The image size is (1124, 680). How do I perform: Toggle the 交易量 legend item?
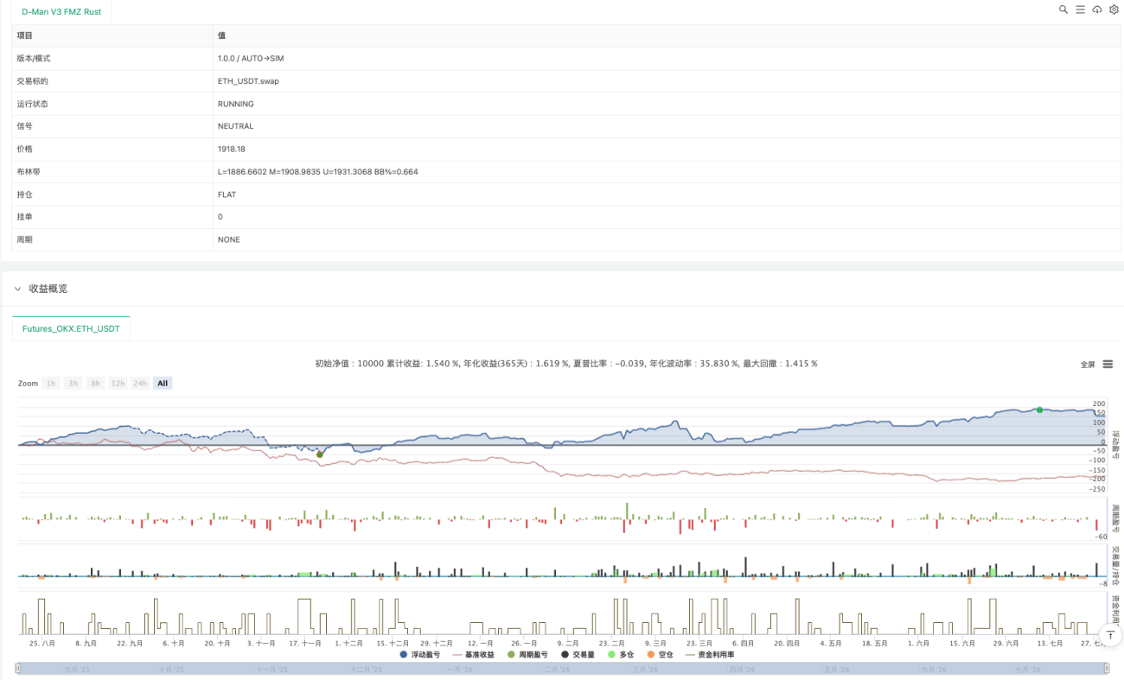point(579,655)
